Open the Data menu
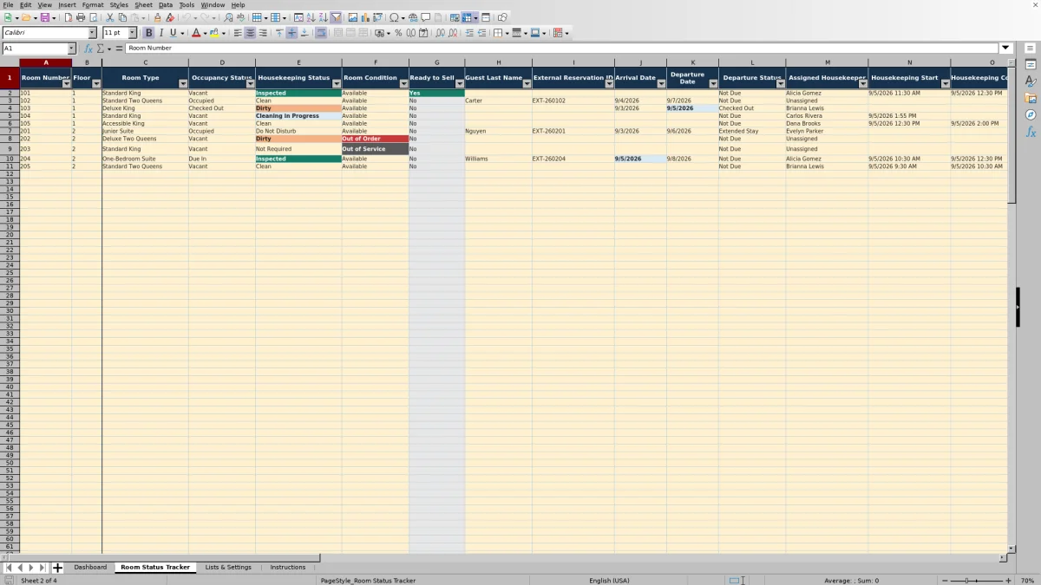This screenshot has width=1041, height=585. click(165, 4)
